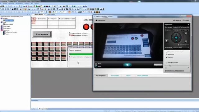Select the Информация tab at the bottom
This screenshot has width=199, height=112.
43,109
